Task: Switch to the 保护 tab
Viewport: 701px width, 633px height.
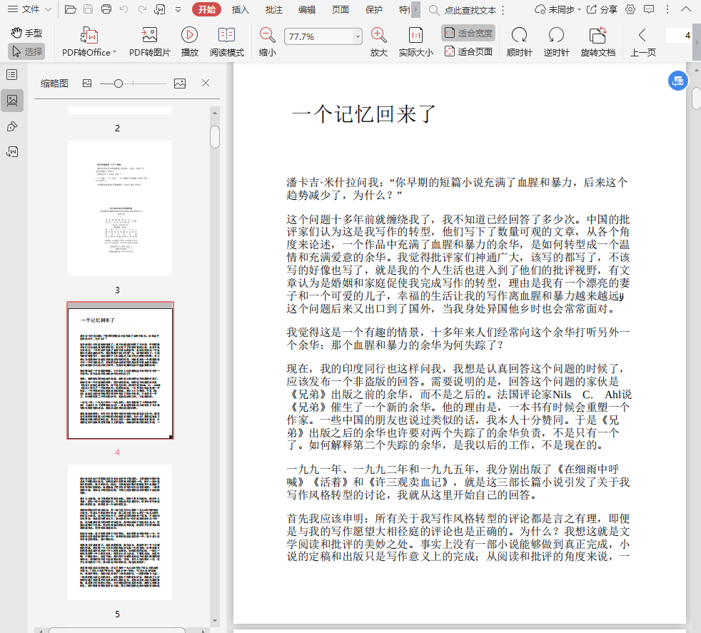Action: 374,9
